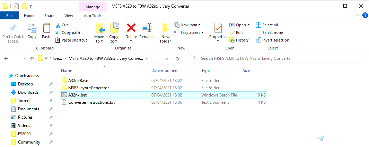
Task: Click the Up one level arrow
Action: click(x=32, y=59)
